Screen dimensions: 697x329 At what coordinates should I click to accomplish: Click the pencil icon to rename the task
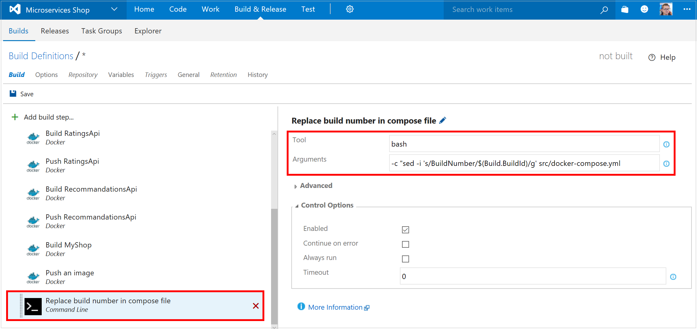tap(443, 120)
